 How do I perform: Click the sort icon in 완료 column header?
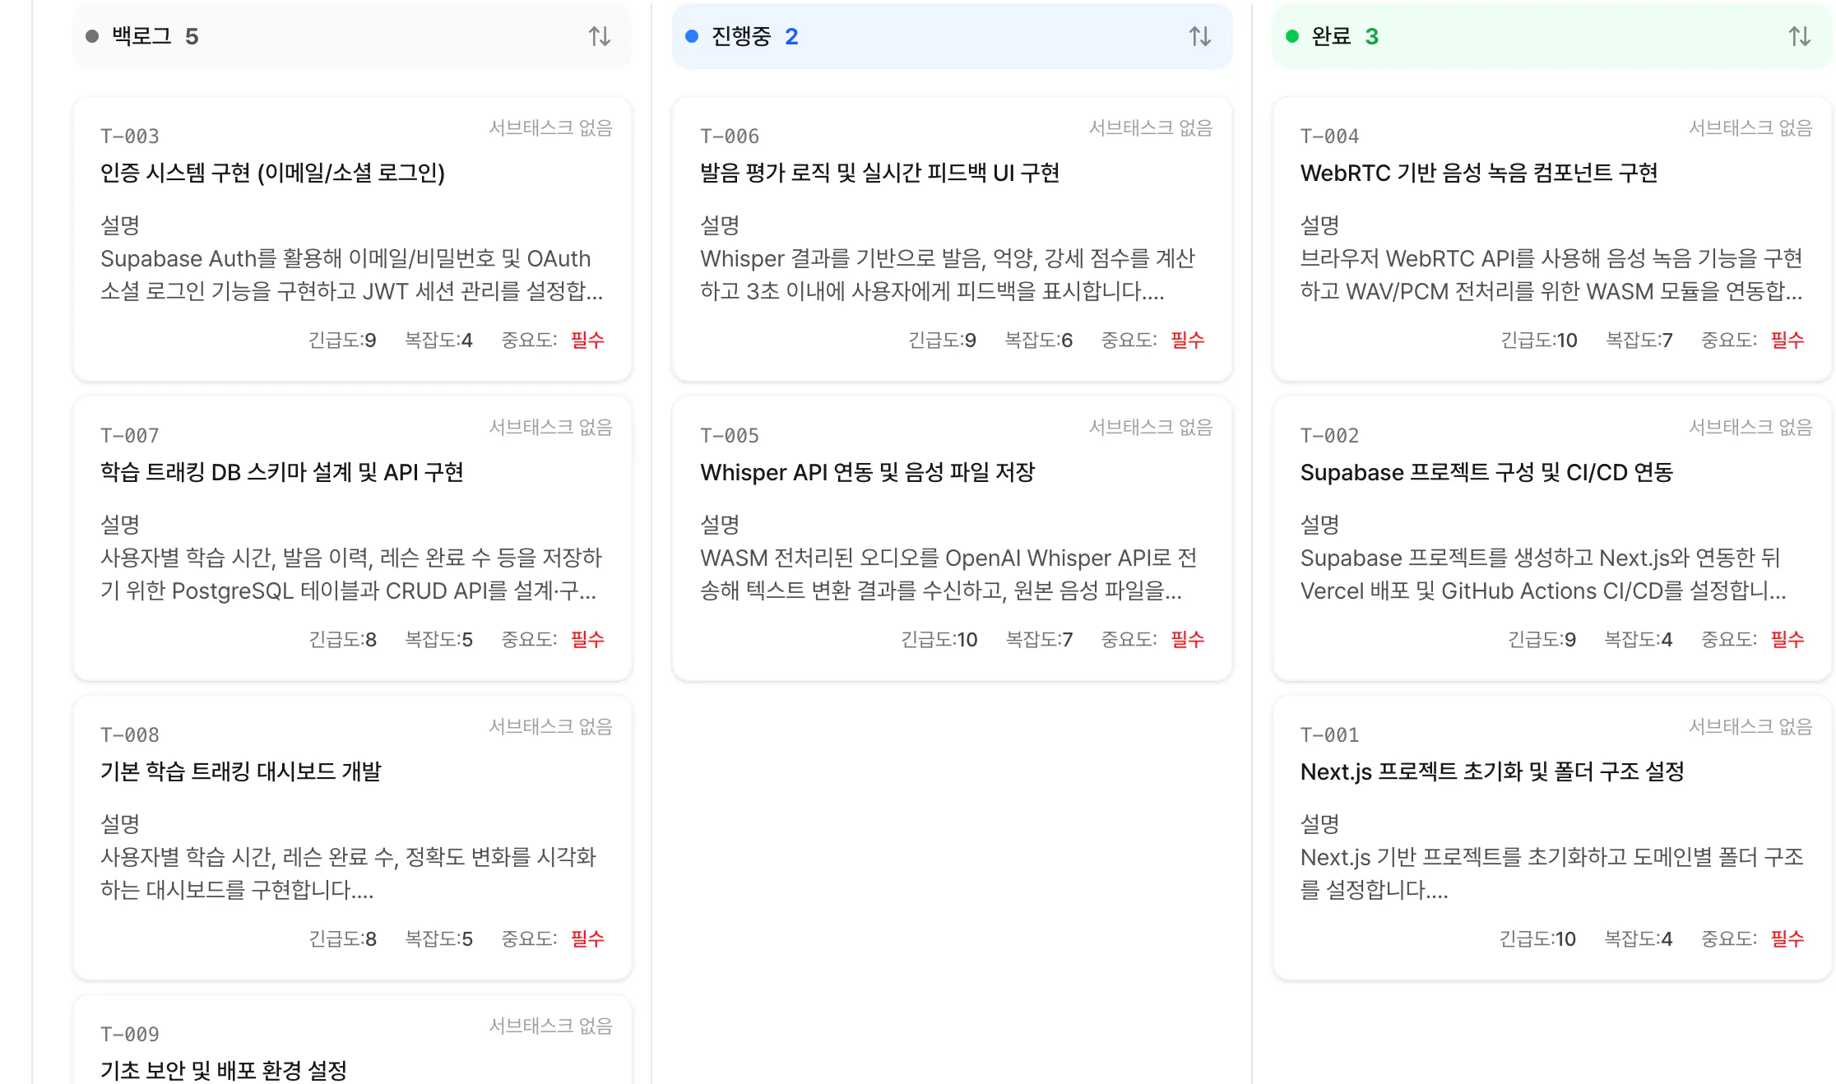tap(1800, 36)
